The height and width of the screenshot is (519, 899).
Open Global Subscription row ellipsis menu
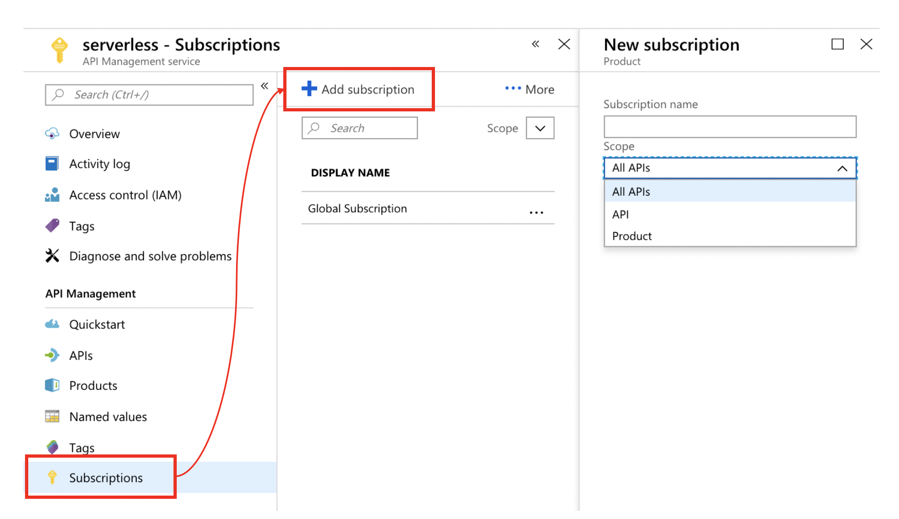536,212
